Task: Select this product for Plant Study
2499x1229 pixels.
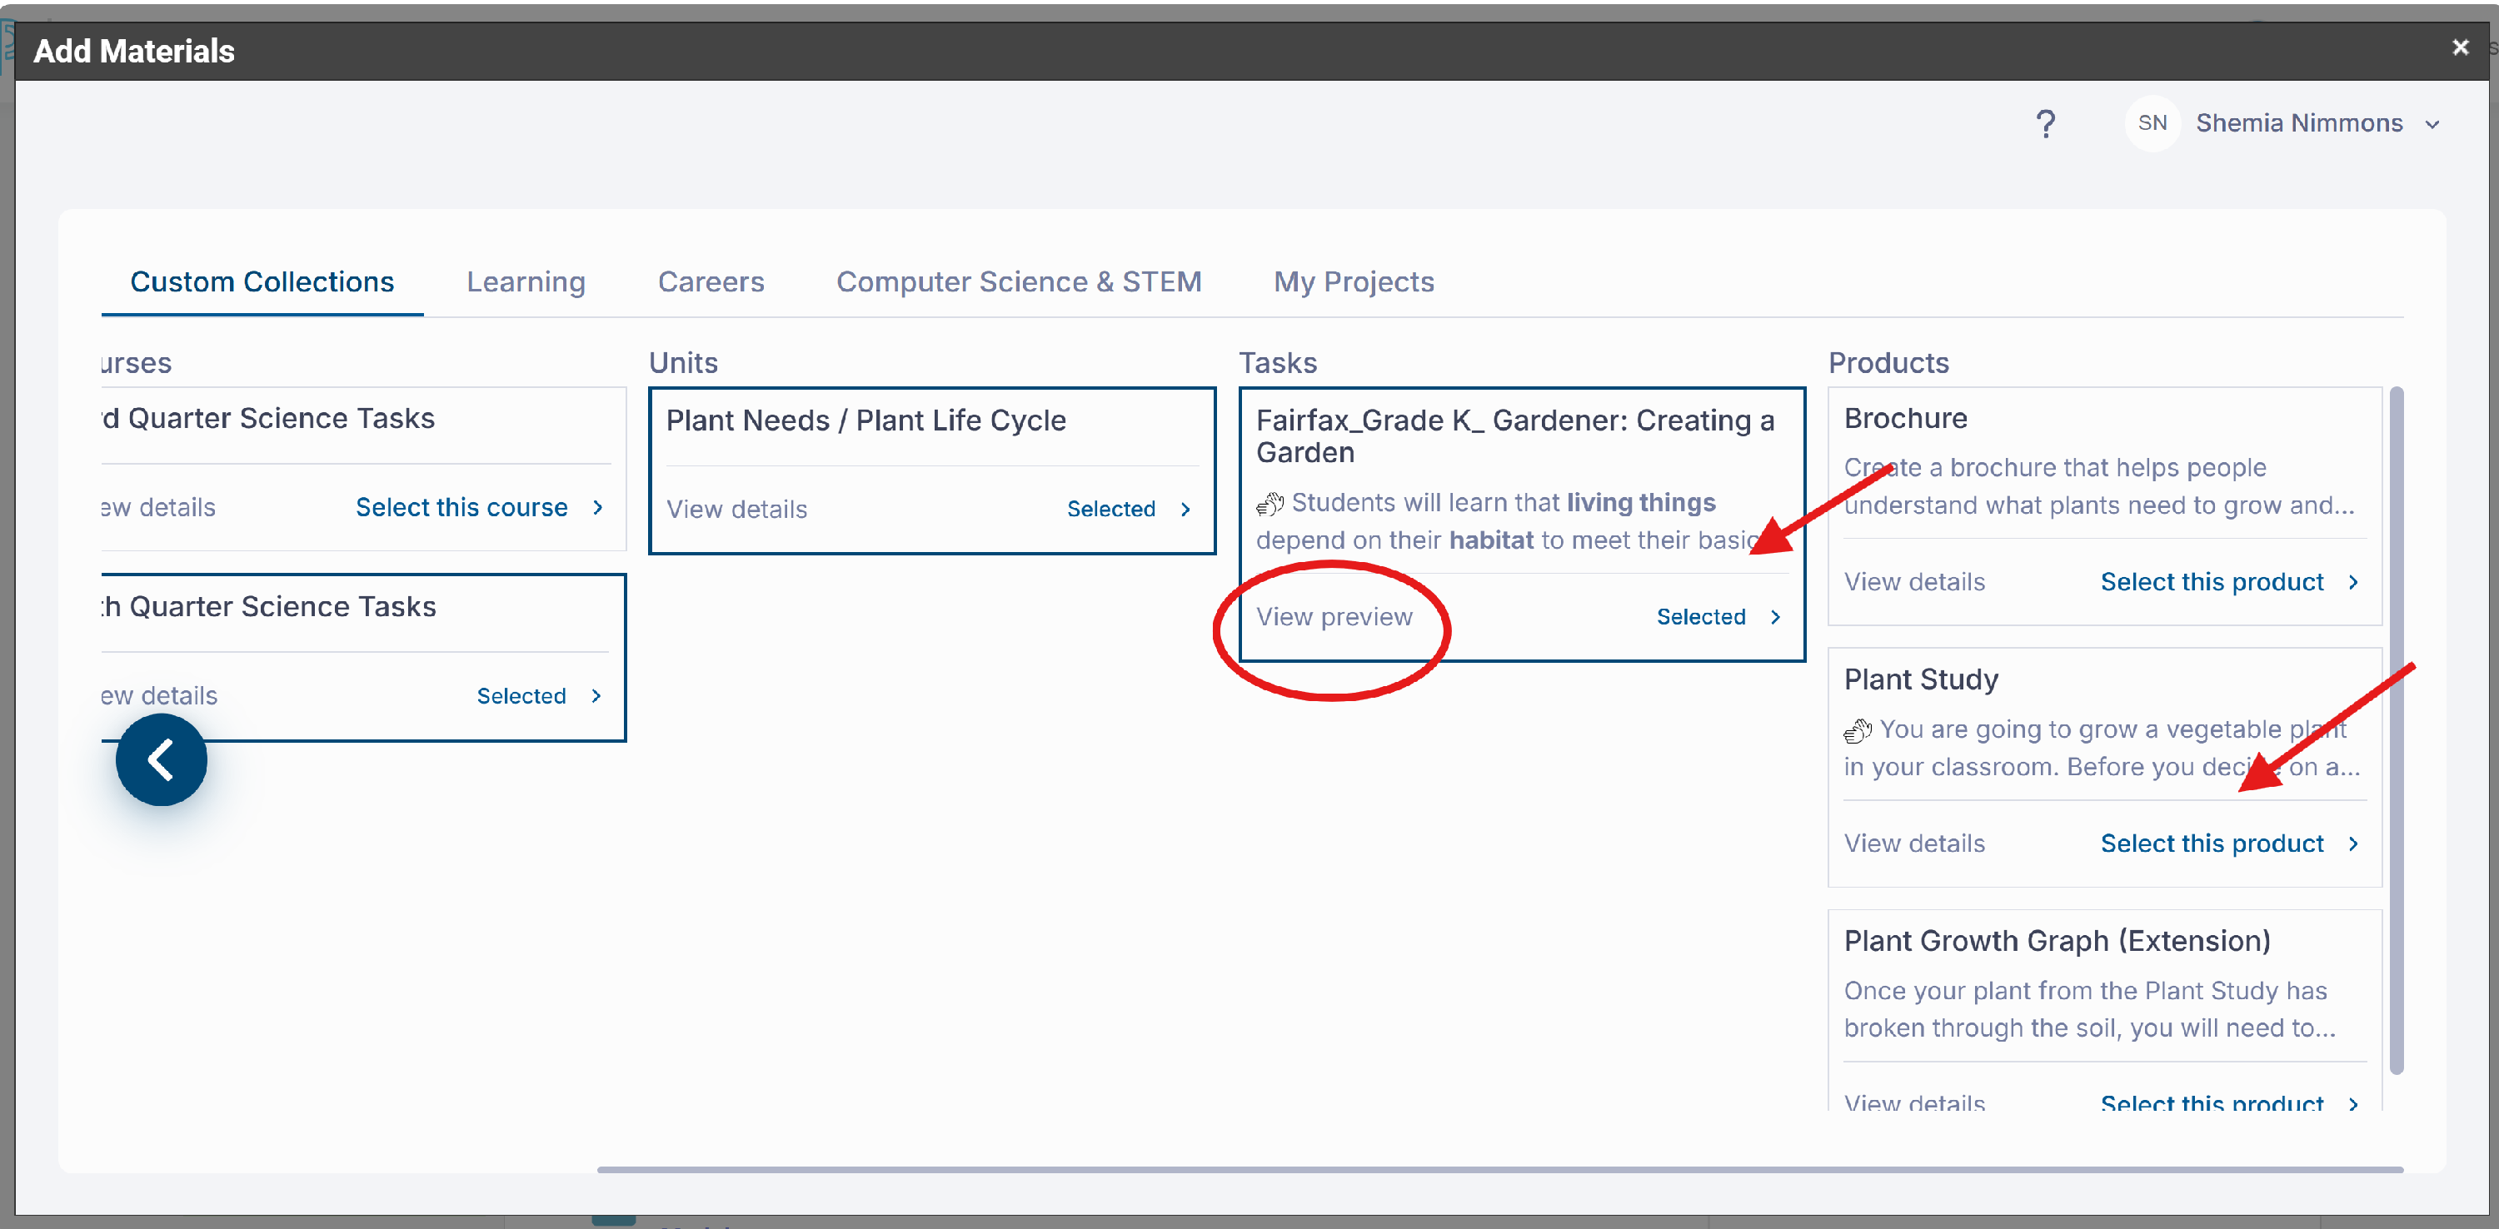Action: click(x=2212, y=843)
